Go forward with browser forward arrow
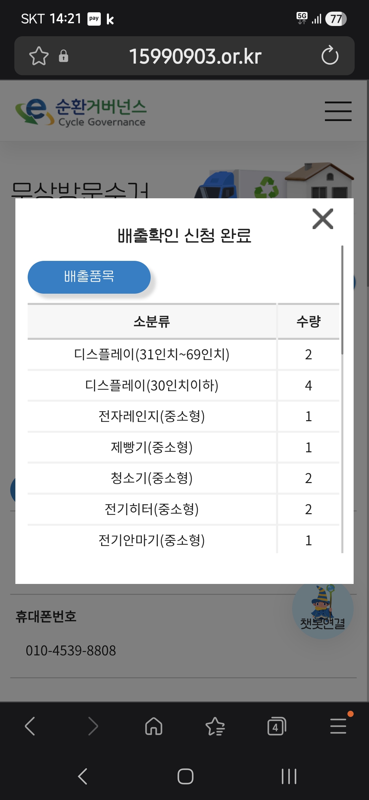 (93, 726)
